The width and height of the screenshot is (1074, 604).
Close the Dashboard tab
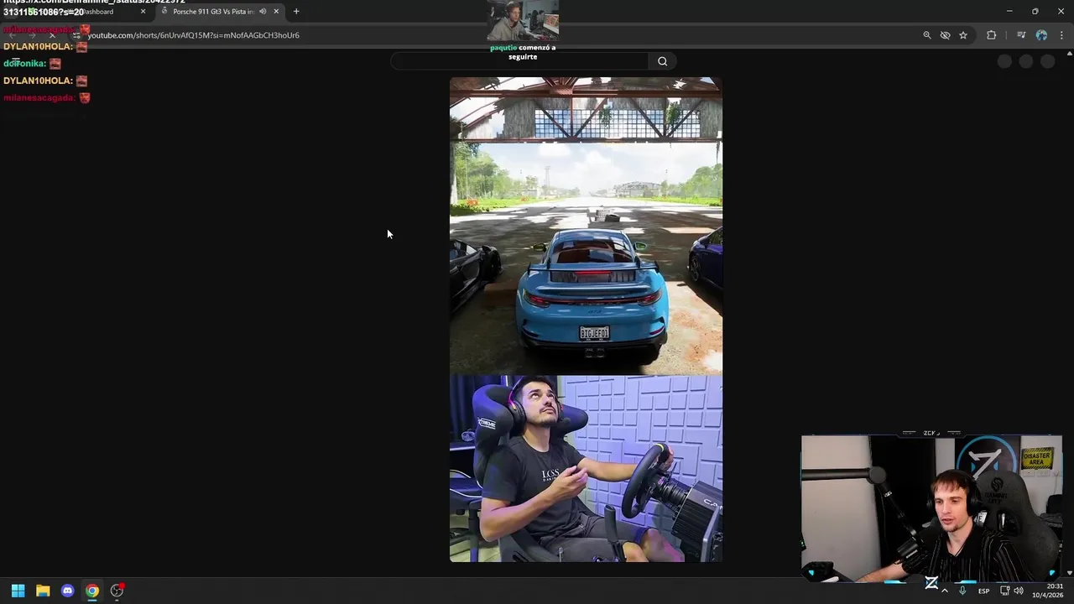[143, 12]
